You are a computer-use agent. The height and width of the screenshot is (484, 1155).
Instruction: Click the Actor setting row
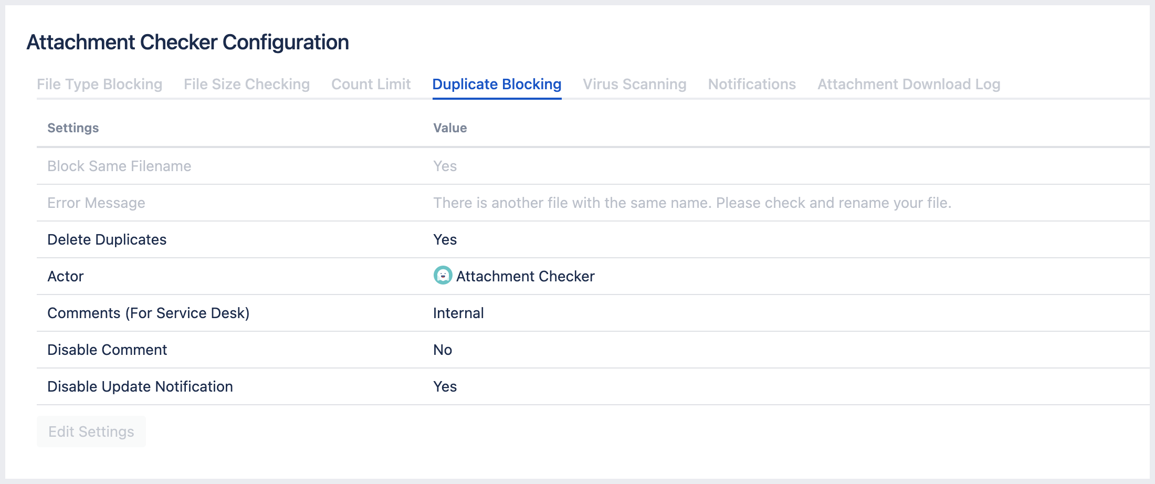(x=65, y=276)
